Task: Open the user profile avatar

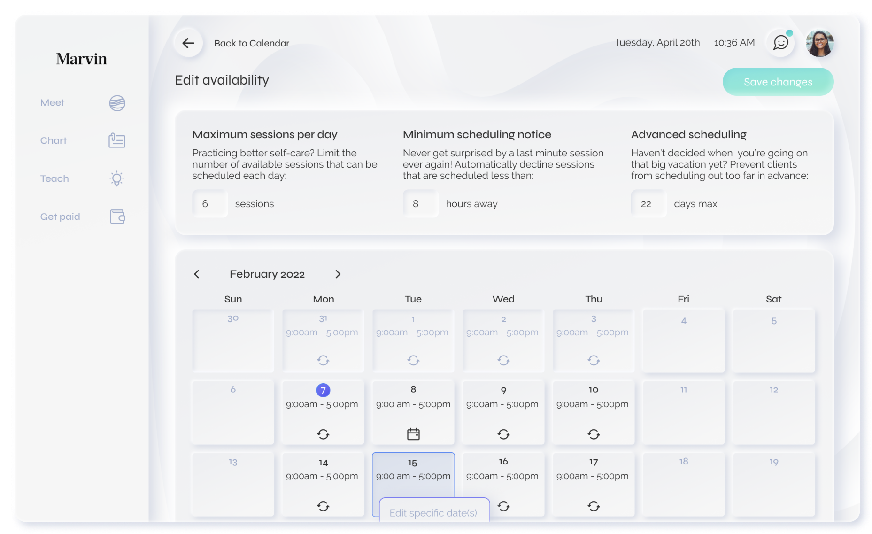Action: click(820, 43)
